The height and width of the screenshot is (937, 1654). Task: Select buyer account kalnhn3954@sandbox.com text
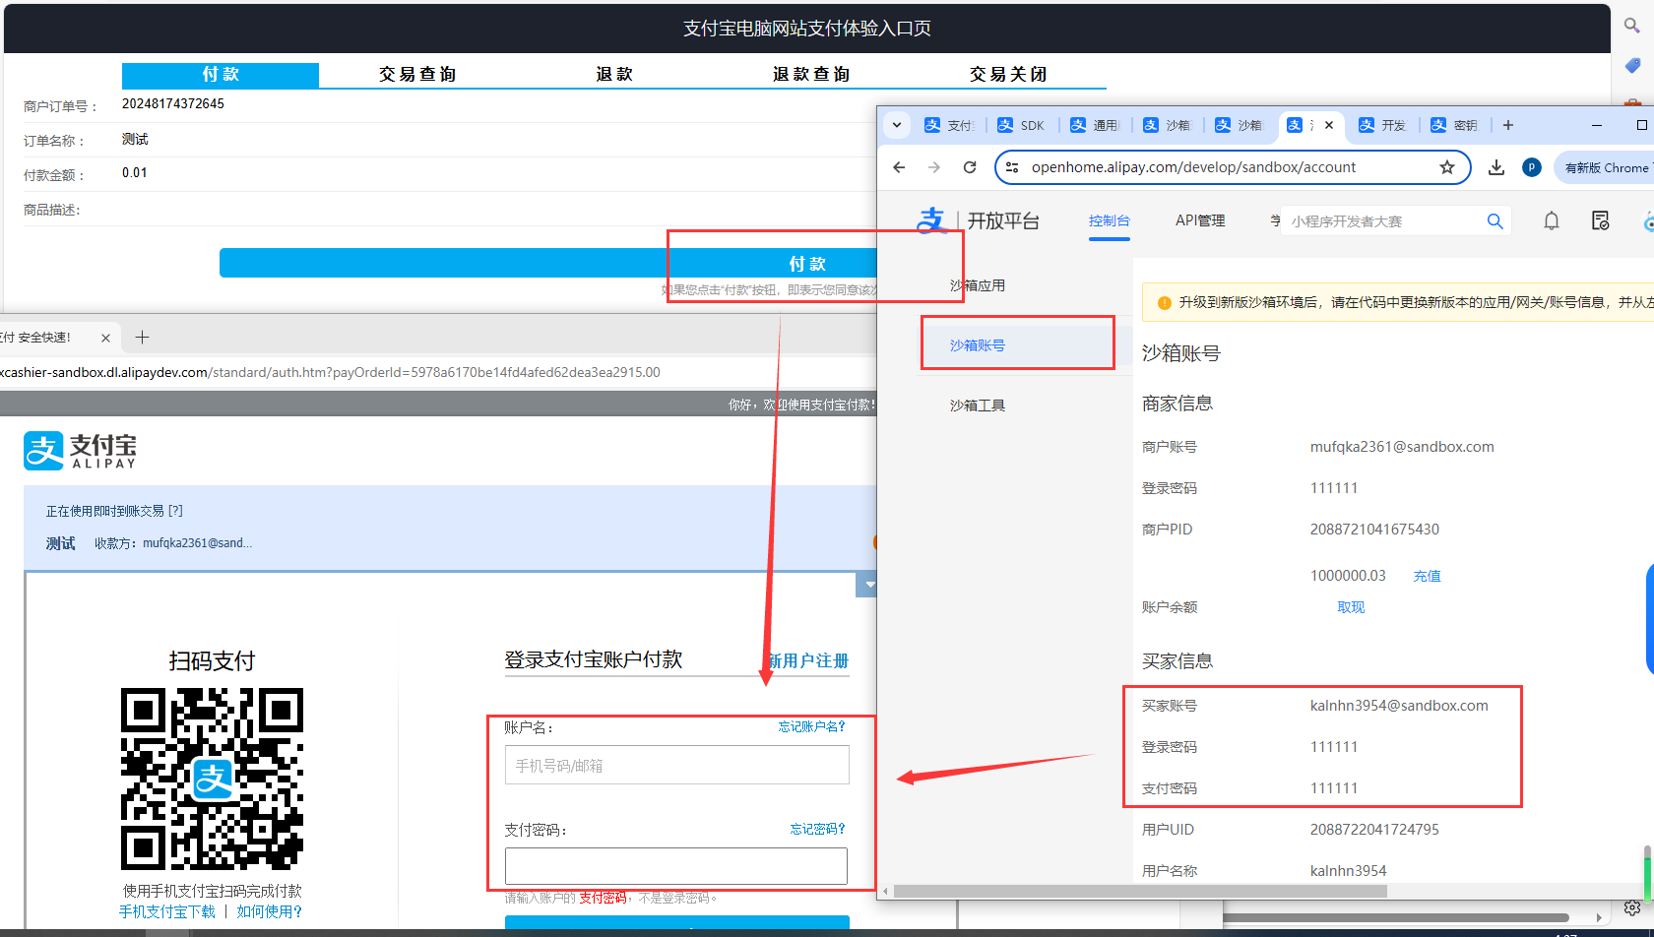1399,706
